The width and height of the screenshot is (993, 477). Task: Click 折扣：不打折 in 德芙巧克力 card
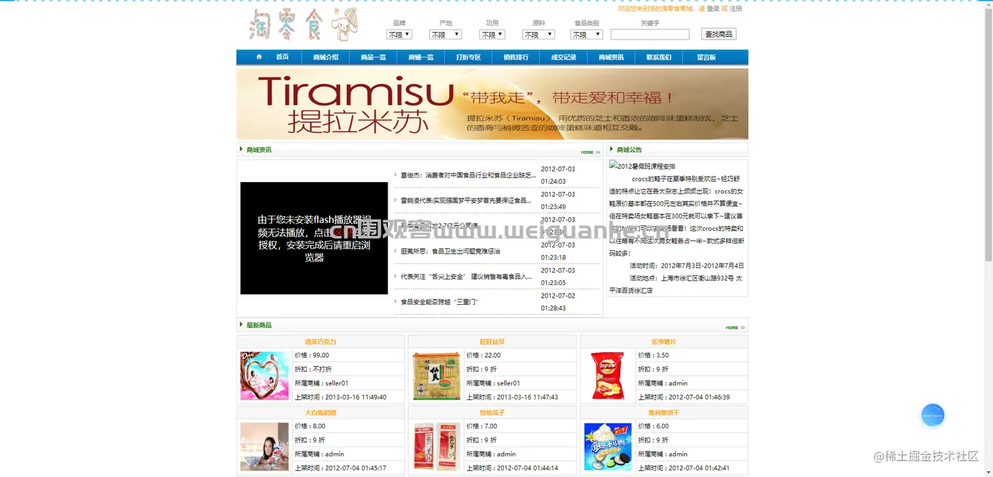coord(313,369)
